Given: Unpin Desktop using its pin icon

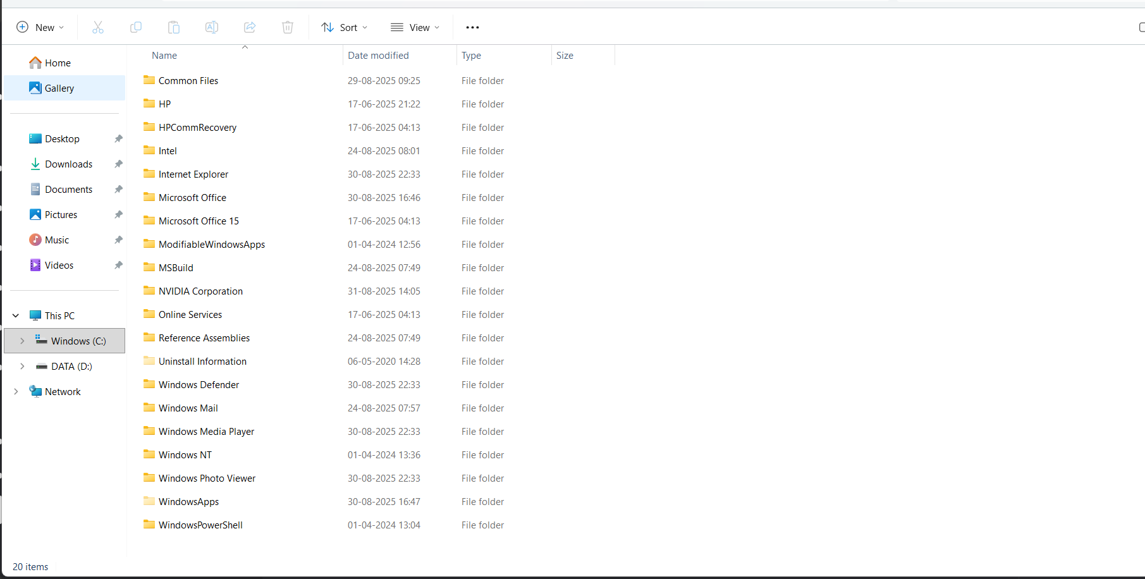Looking at the screenshot, I should coord(118,138).
